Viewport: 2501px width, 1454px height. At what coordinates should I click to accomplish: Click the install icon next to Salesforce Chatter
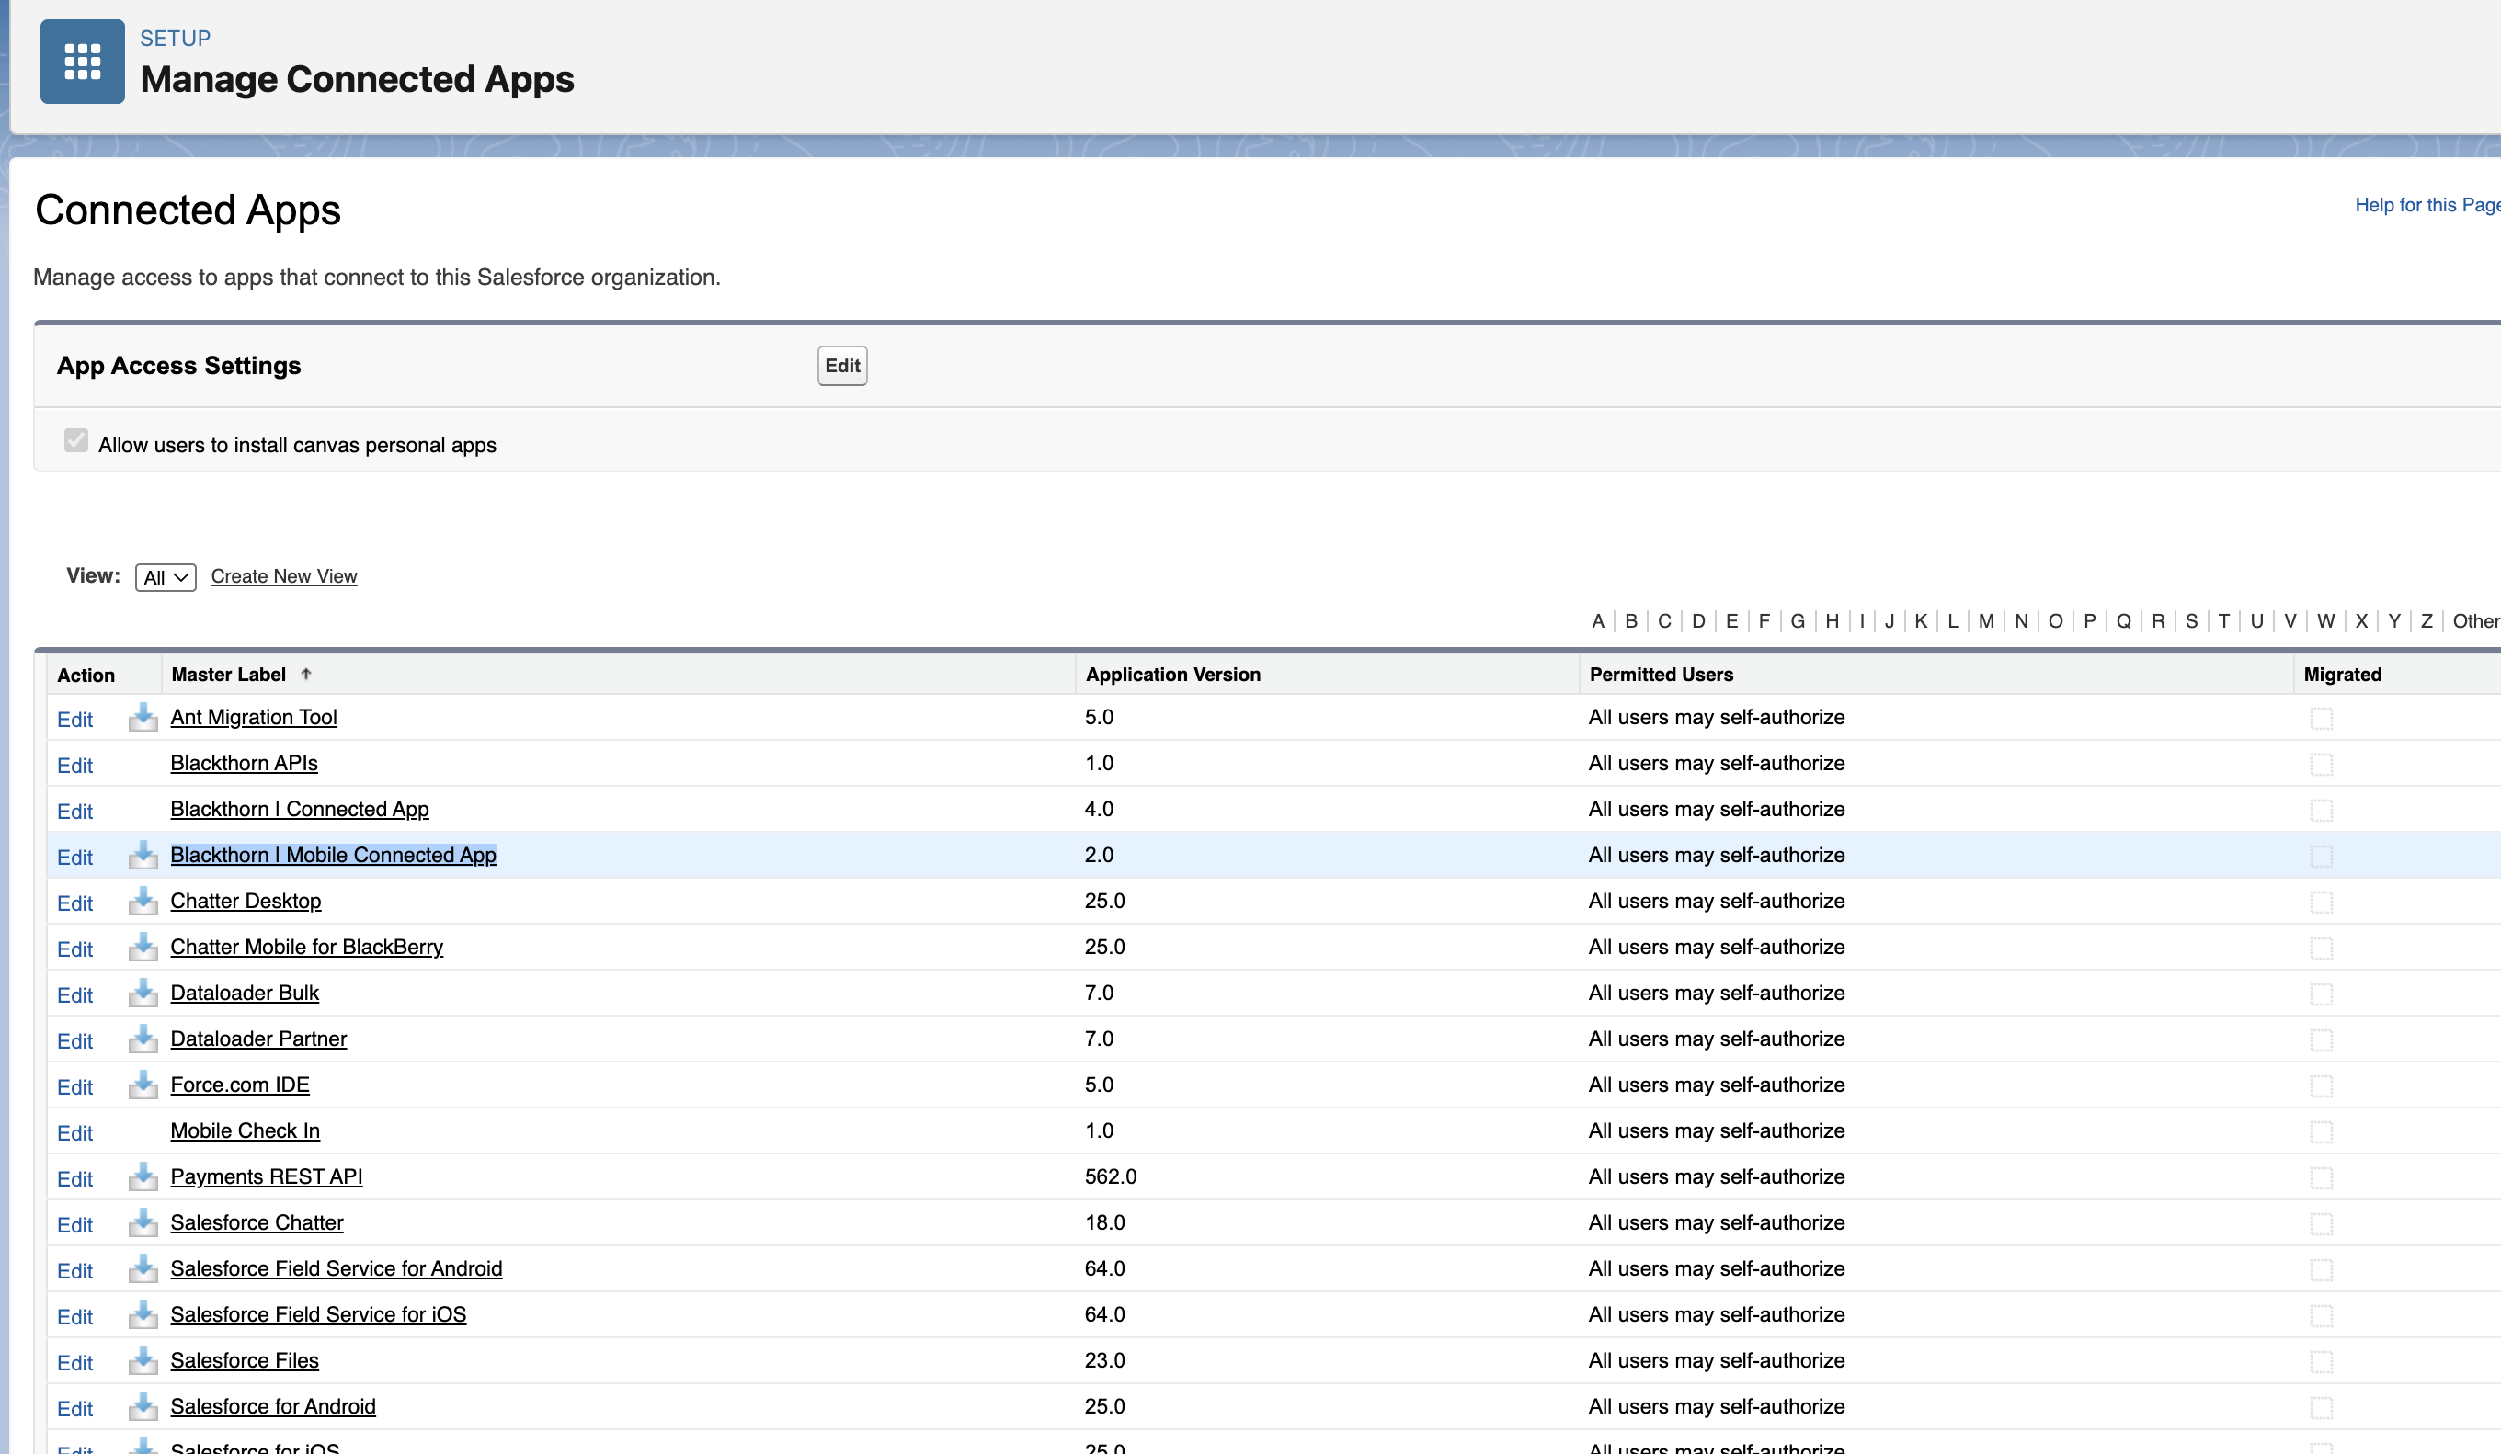143,1223
